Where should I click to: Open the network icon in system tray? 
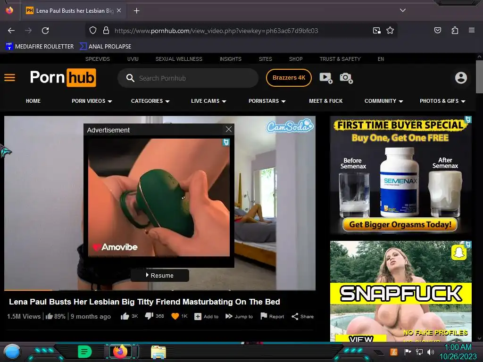coord(419,352)
